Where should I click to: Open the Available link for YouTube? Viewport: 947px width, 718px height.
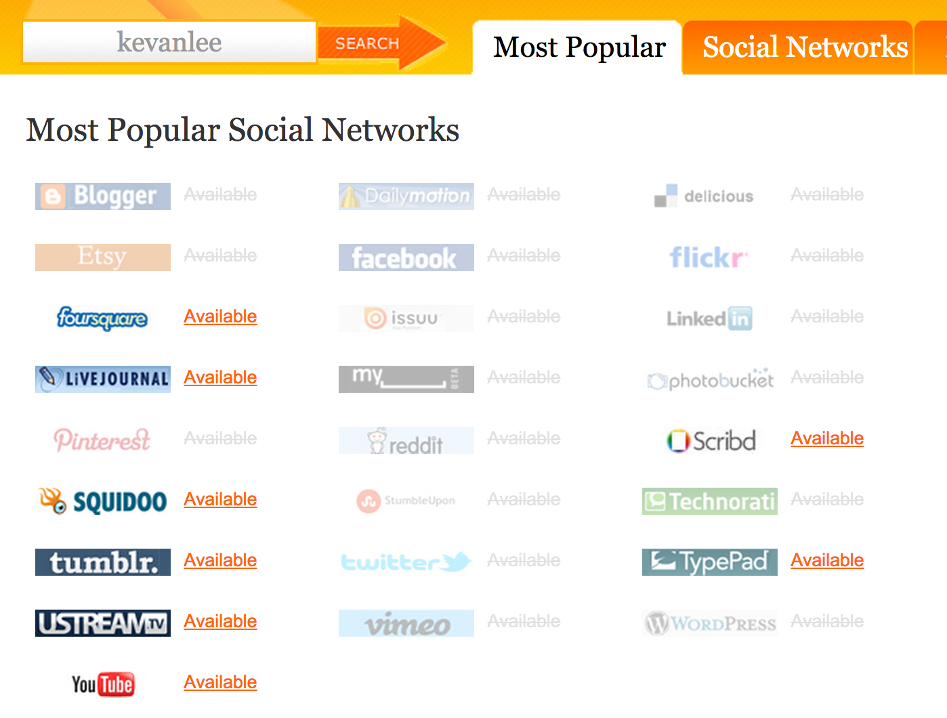(x=220, y=682)
